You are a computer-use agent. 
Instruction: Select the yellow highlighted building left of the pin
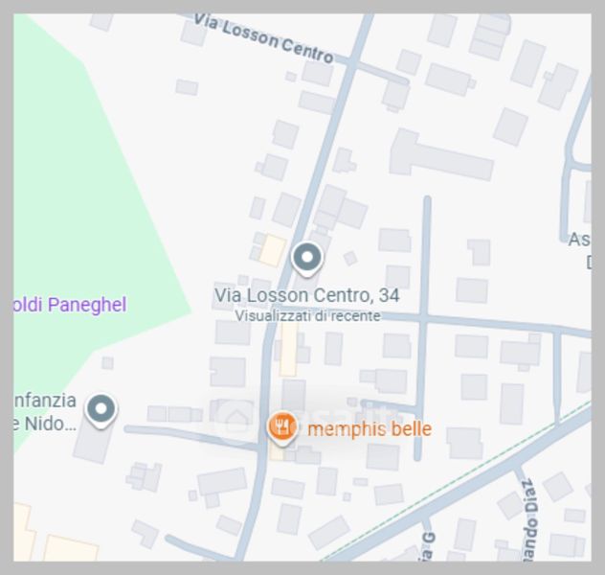(273, 251)
